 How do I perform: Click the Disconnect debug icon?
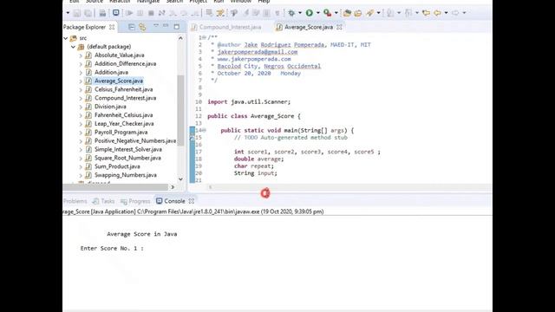(162, 13)
